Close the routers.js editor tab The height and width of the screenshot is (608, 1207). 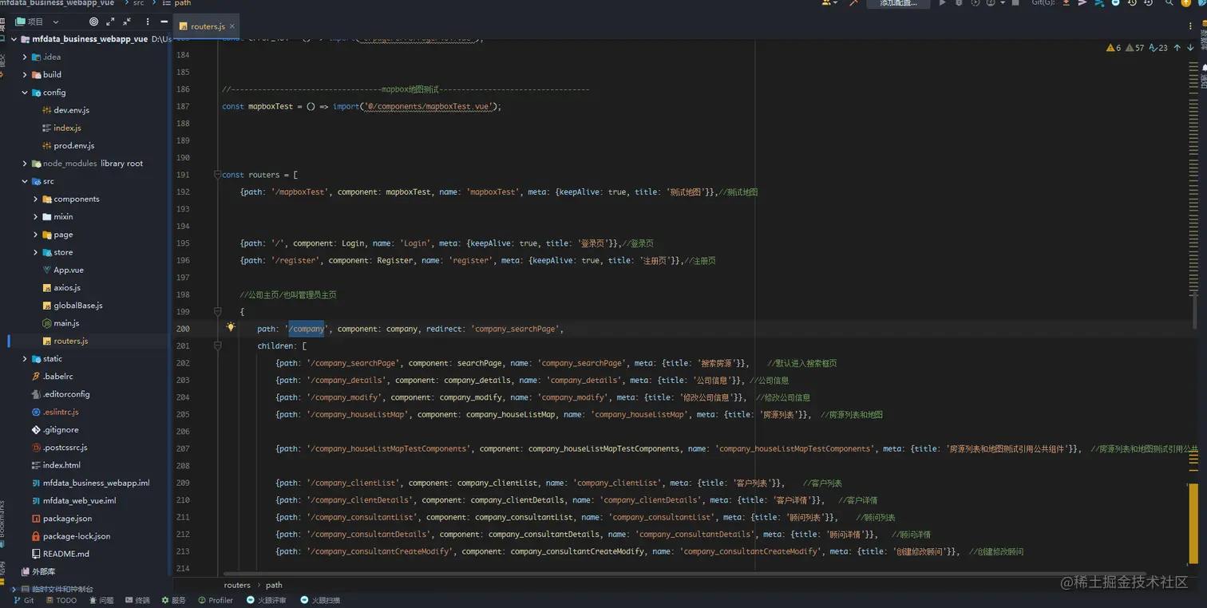click(x=232, y=26)
